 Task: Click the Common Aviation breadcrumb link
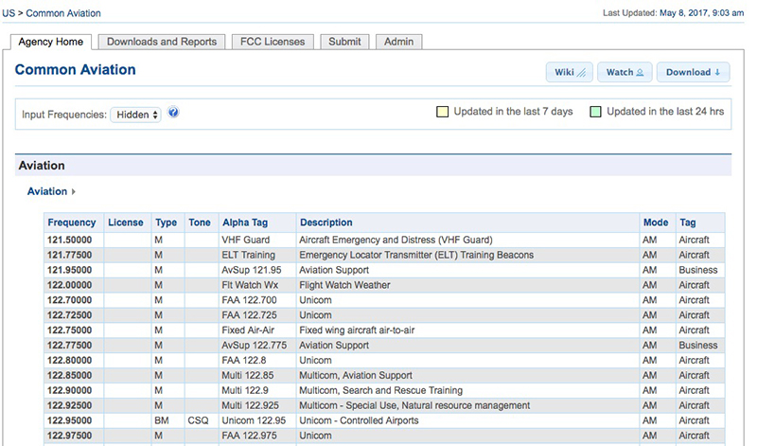[63, 13]
